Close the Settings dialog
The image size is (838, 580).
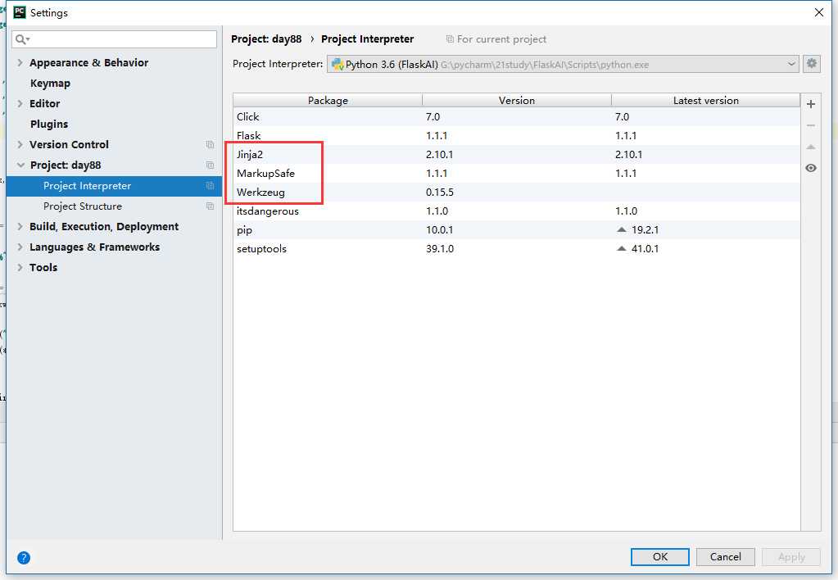click(x=819, y=11)
